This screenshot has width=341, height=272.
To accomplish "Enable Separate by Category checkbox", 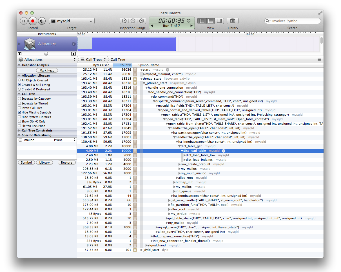I will pyautogui.click(x=19, y=99).
